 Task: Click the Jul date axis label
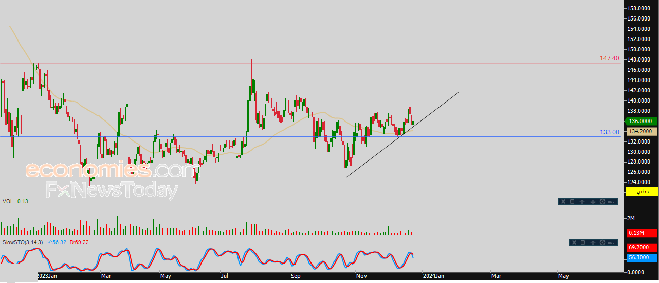(x=225, y=276)
